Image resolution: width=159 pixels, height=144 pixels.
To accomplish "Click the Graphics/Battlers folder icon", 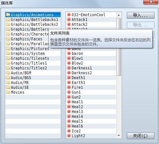I will click(x=8, y=29).
